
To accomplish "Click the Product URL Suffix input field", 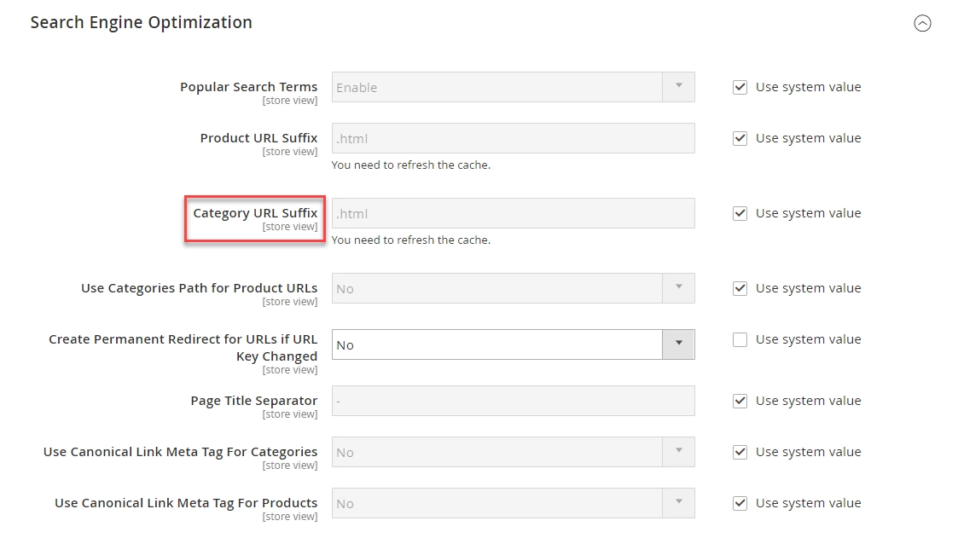I will point(514,139).
